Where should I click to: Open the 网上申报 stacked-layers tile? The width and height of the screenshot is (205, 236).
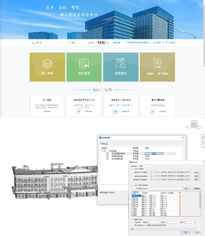click(x=48, y=67)
